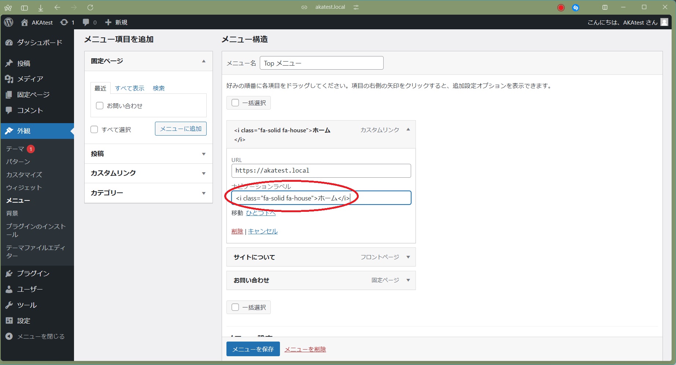The width and height of the screenshot is (676, 365).
Task: Open the comments bubble in admin bar
Action: 86,22
